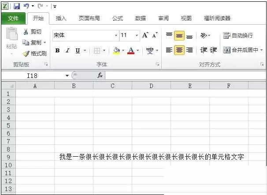This screenshot has height=195, width=267.
Task: Click the wén pinyin guide icon
Action: click(x=150, y=51)
